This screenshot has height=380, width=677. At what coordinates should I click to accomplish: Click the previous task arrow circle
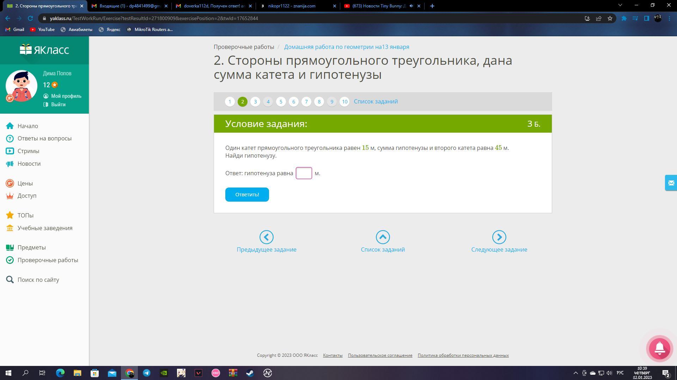click(267, 237)
